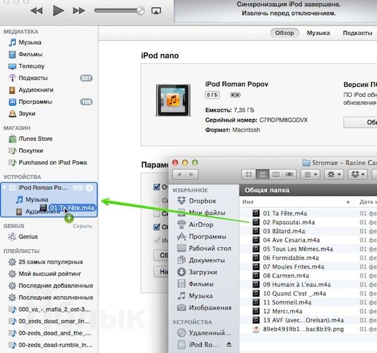Toggle the first checked parameters checkbox

[156, 187]
